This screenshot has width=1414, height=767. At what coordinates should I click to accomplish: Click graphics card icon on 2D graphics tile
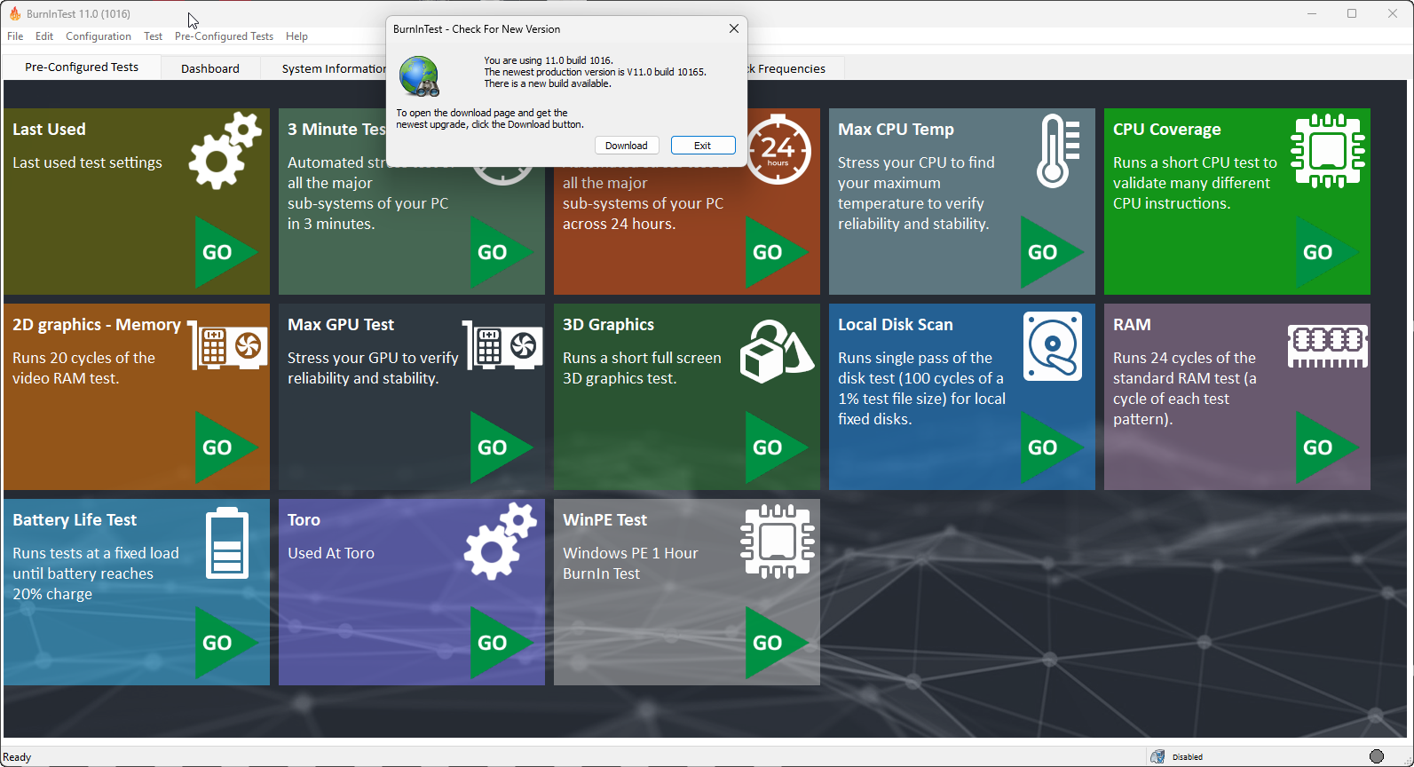pos(228,346)
